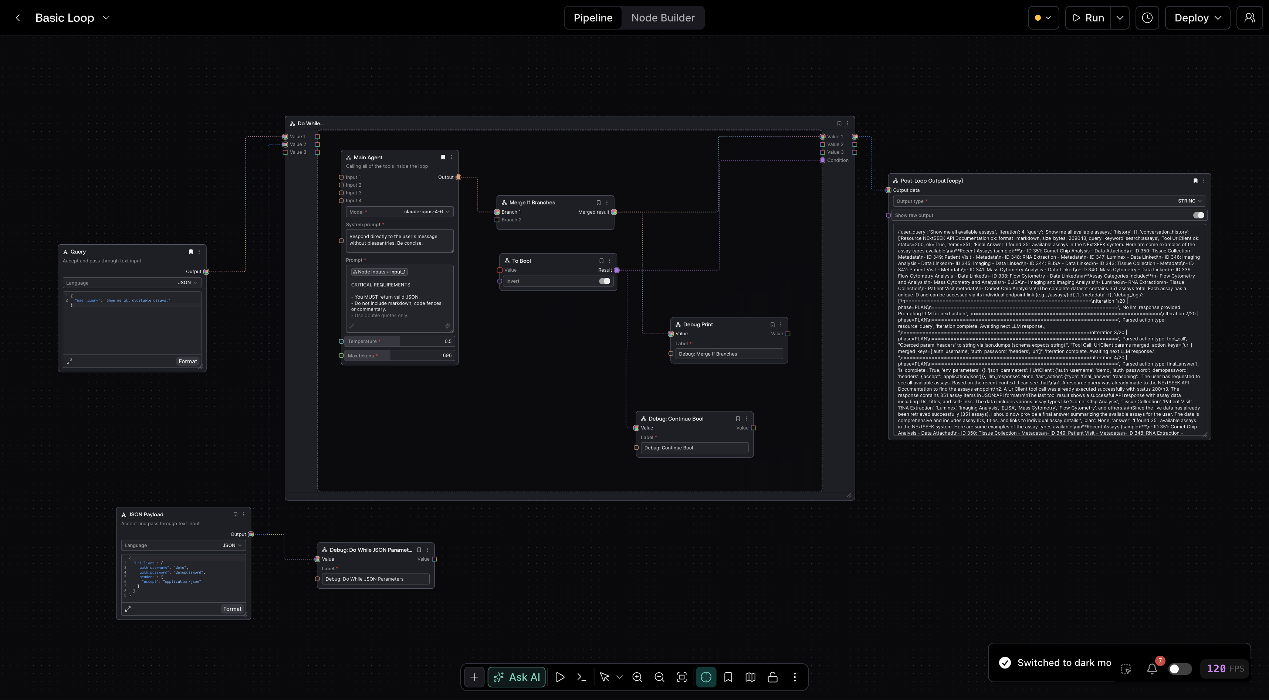Image resolution: width=1269 pixels, height=700 pixels.
Task: Open the To Bool node kebab menu
Action: click(x=610, y=261)
